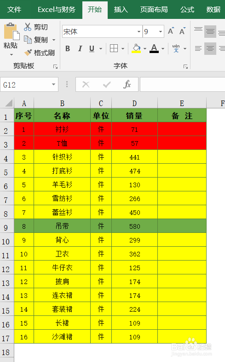This screenshot has height=362, width=225.
Task: Decrease font size button
Action: [x=182, y=31]
